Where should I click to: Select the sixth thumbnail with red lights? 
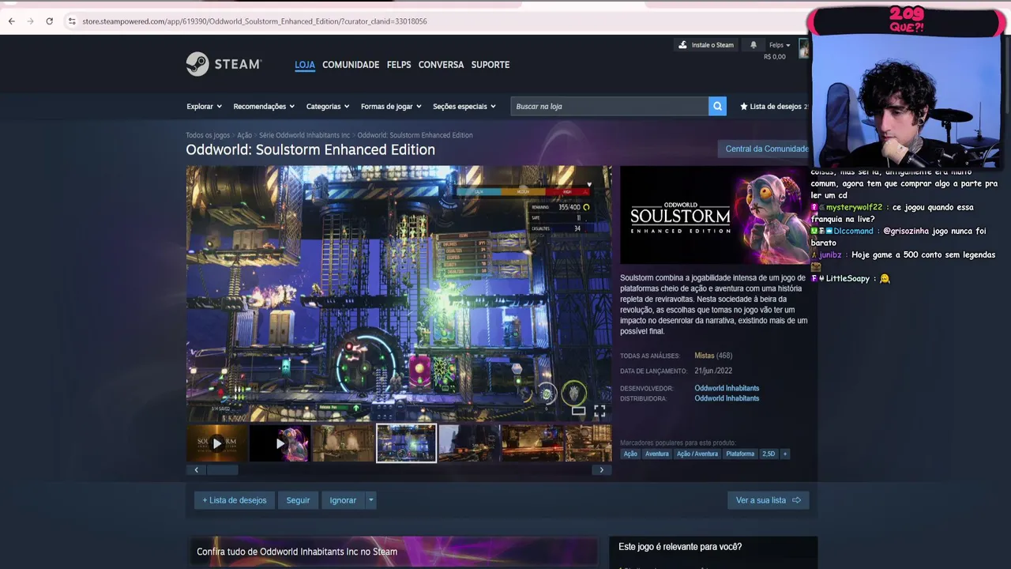(532, 443)
